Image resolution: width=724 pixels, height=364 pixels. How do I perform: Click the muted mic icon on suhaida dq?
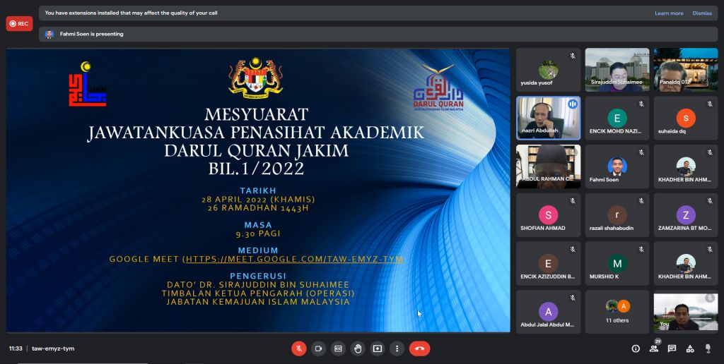coord(710,104)
